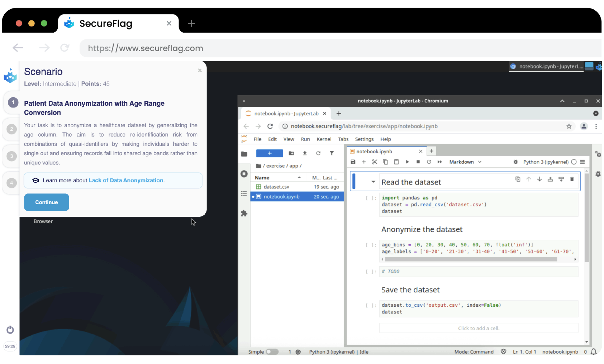Select dataset.csv in the file list
The image size is (604, 364).
[x=297, y=187]
